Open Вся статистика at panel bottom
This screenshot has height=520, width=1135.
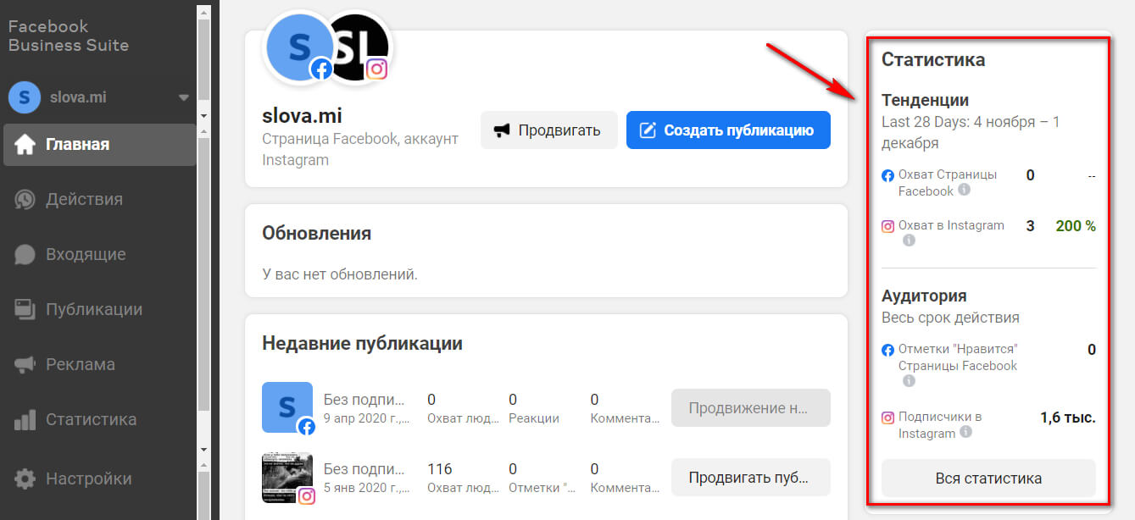coord(988,478)
